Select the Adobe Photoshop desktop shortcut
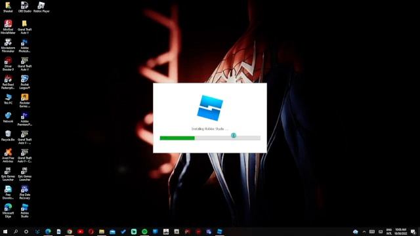 point(25,45)
